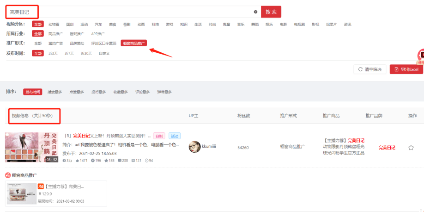The width and height of the screenshot is (424, 212).
Task: Select 游戏推广 industry filter
Action: click(77, 34)
